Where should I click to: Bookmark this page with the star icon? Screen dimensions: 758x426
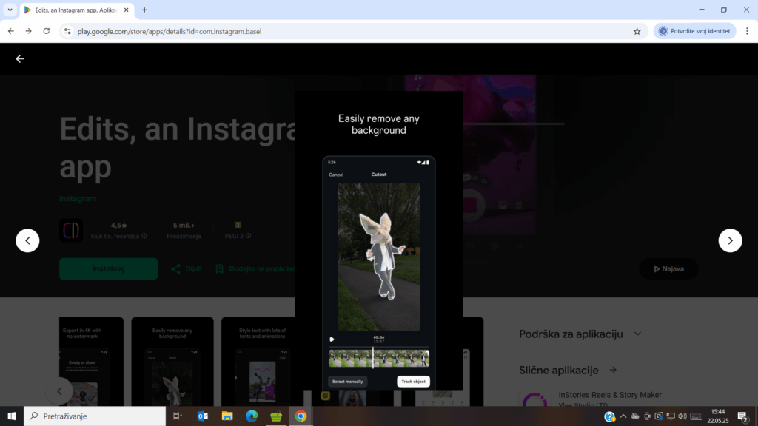tap(637, 31)
